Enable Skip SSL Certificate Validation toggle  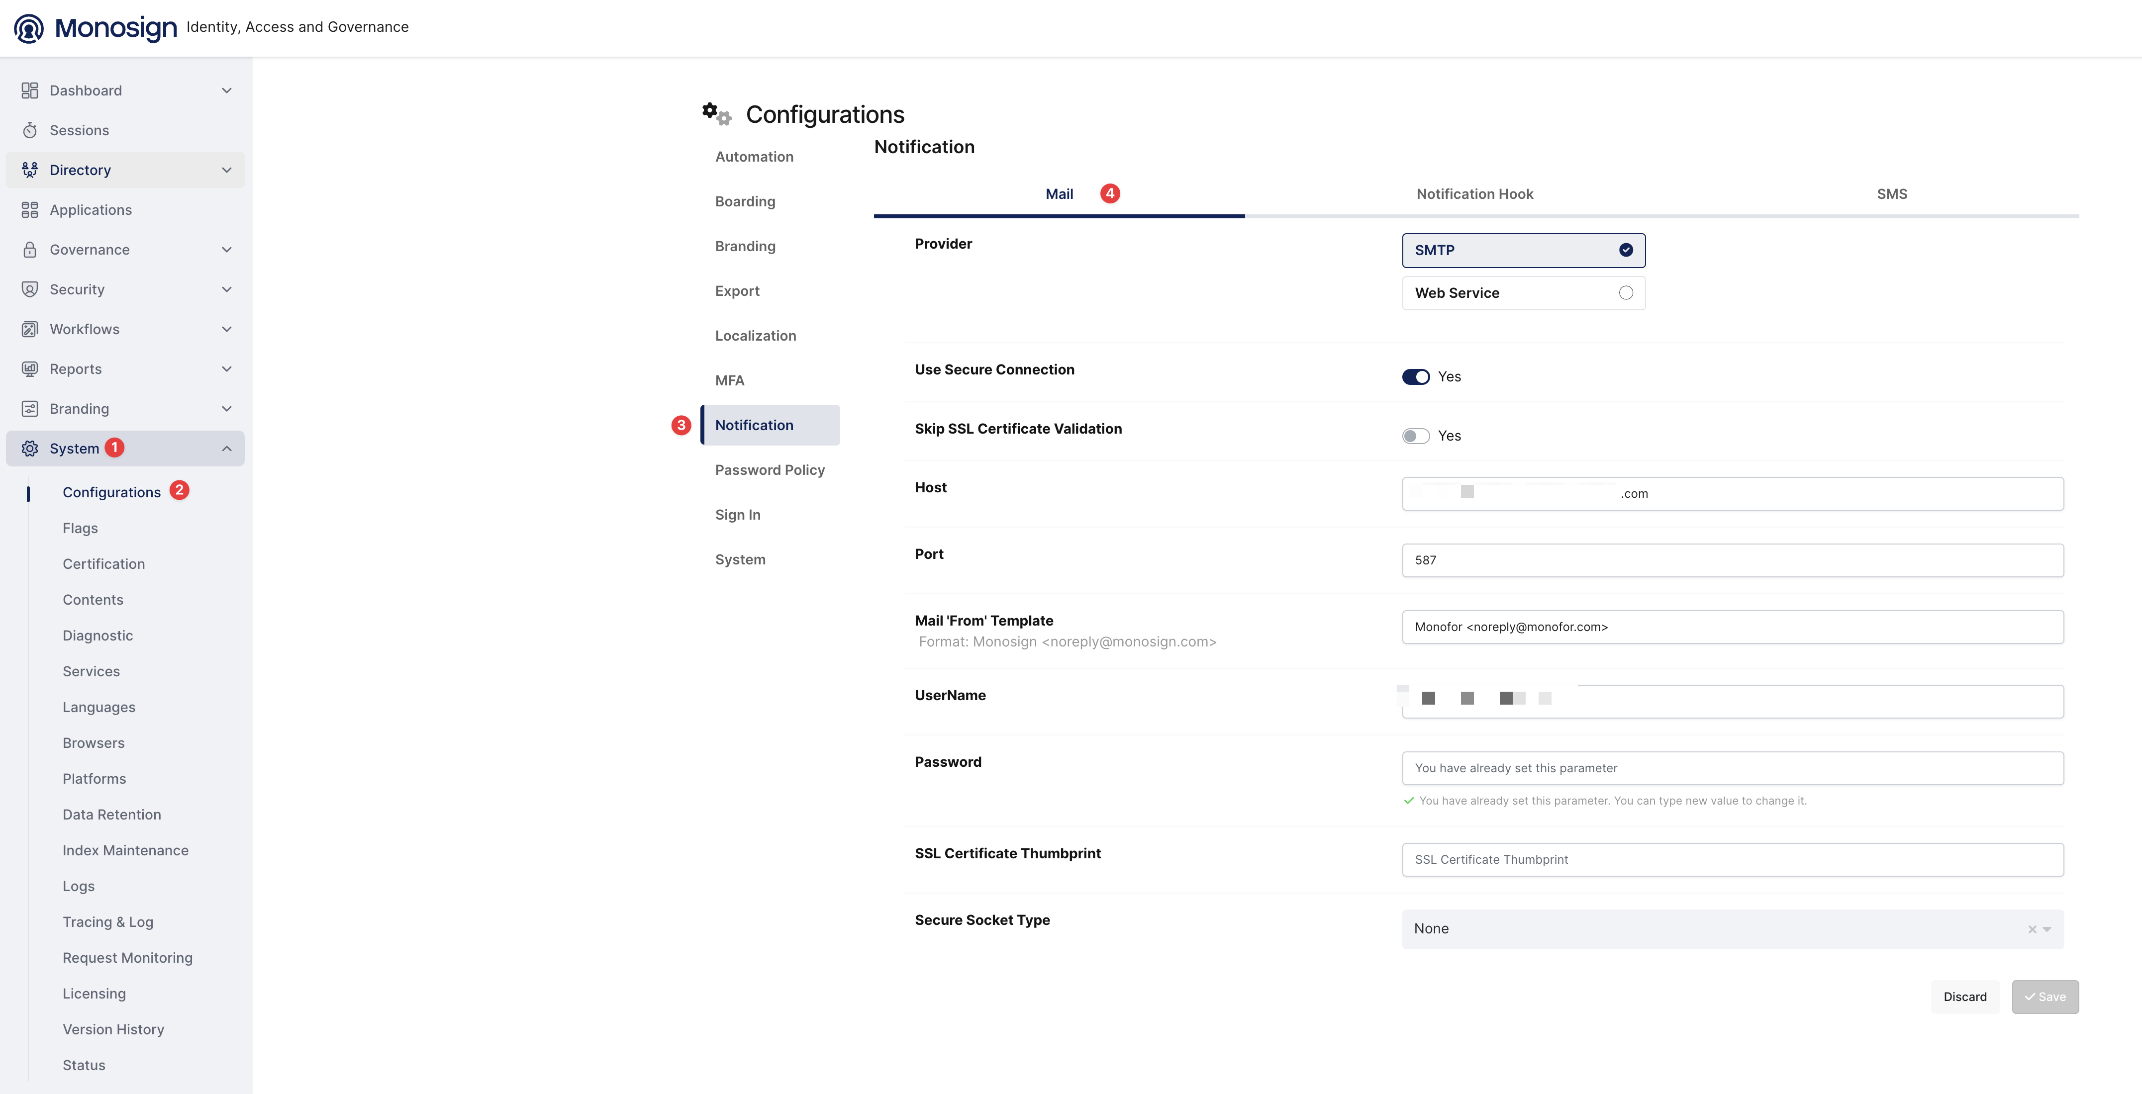click(1415, 437)
